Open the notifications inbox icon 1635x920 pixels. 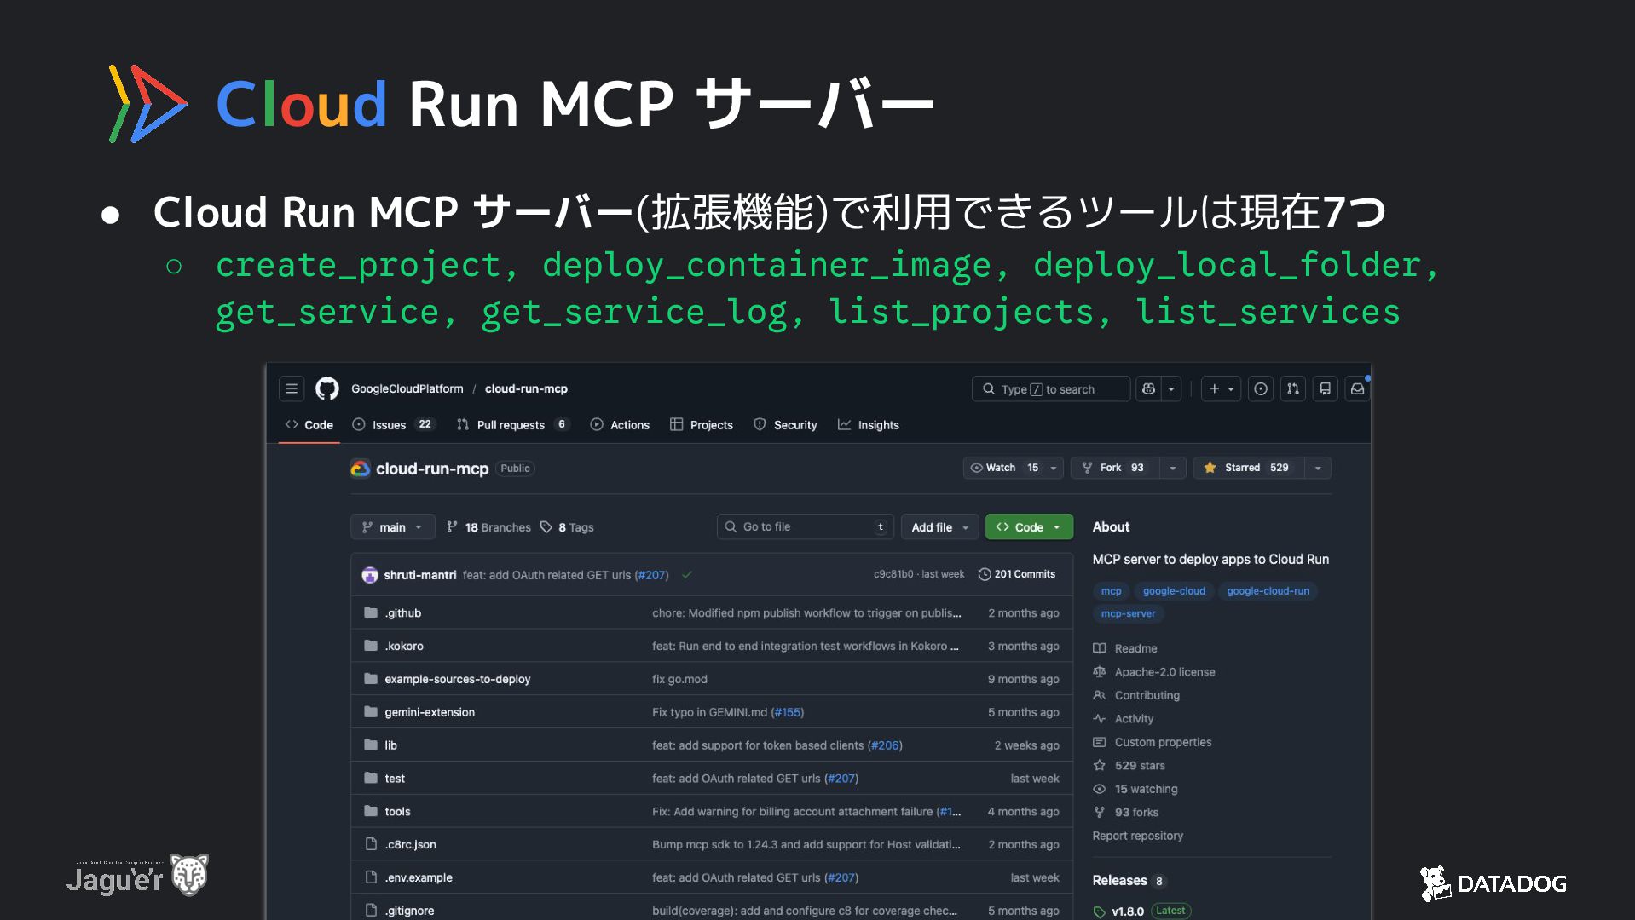tap(1357, 389)
